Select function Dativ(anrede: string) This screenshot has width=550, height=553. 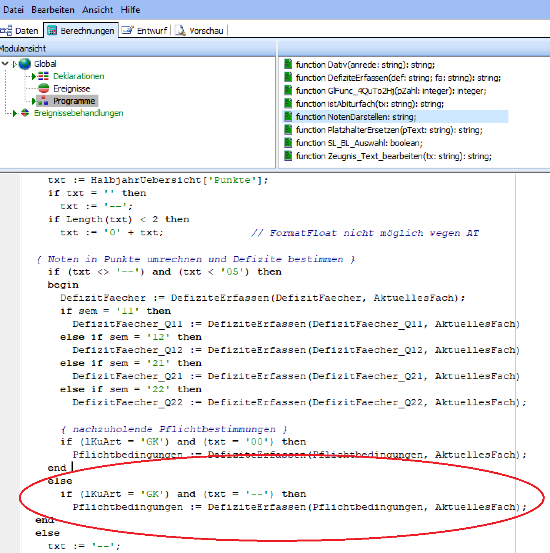click(x=365, y=65)
